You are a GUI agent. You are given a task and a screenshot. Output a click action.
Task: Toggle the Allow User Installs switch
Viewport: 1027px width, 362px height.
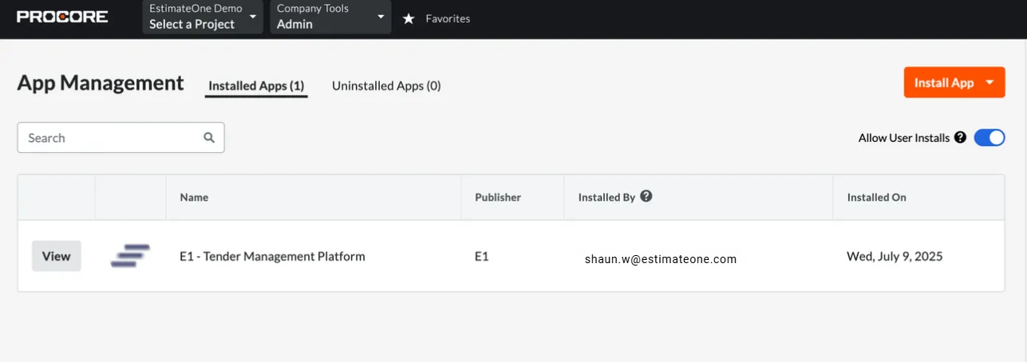click(x=989, y=137)
